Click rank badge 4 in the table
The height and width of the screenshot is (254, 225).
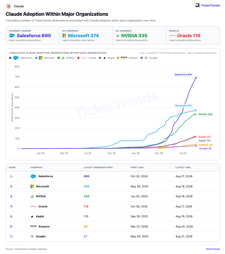point(11,206)
